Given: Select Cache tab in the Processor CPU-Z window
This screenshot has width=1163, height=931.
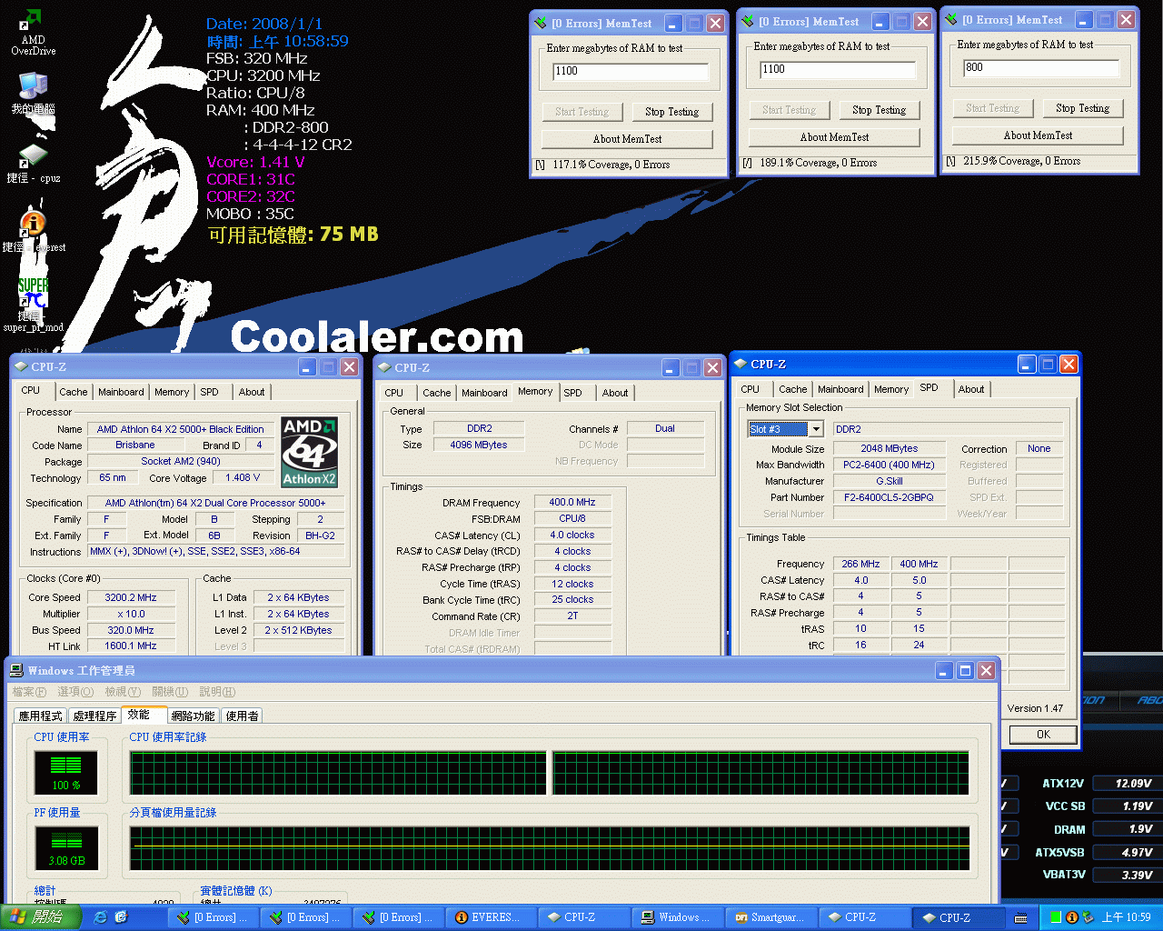Looking at the screenshot, I should (74, 392).
